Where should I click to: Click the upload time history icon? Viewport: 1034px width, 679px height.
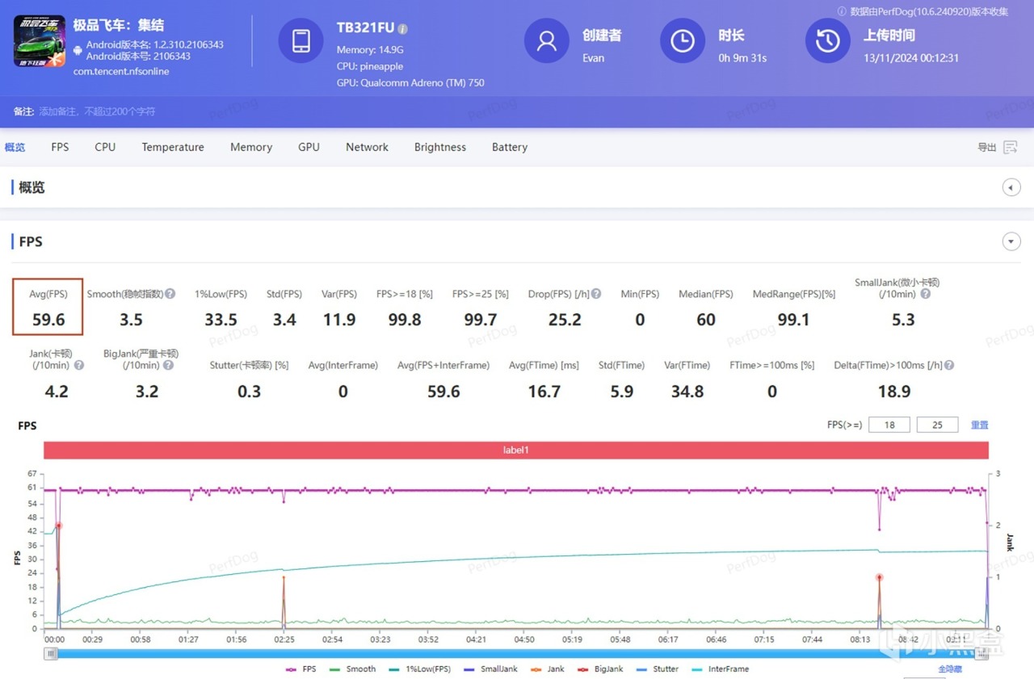tap(828, 41)
